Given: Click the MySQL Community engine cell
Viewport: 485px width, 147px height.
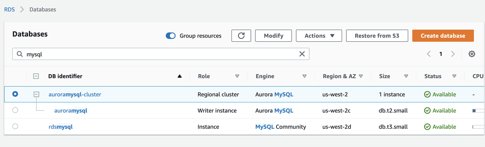Looking at the screenshot, I should coord(281,127).
